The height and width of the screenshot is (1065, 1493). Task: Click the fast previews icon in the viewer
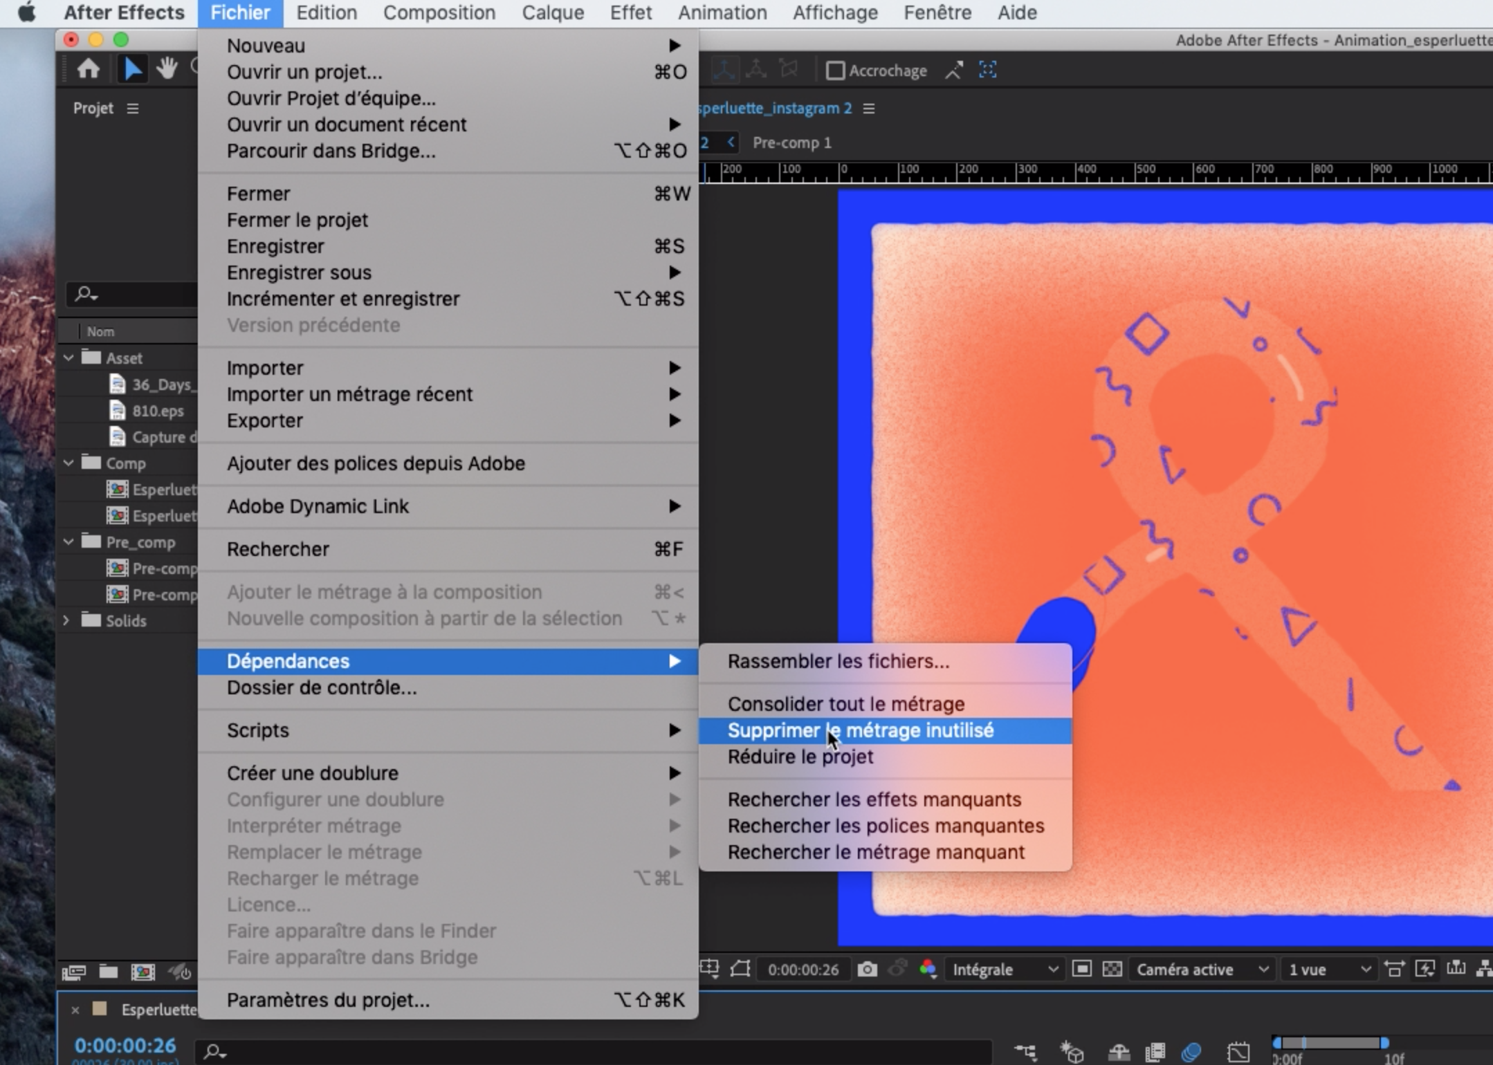pyautogui.click(x=1425, y=969)
